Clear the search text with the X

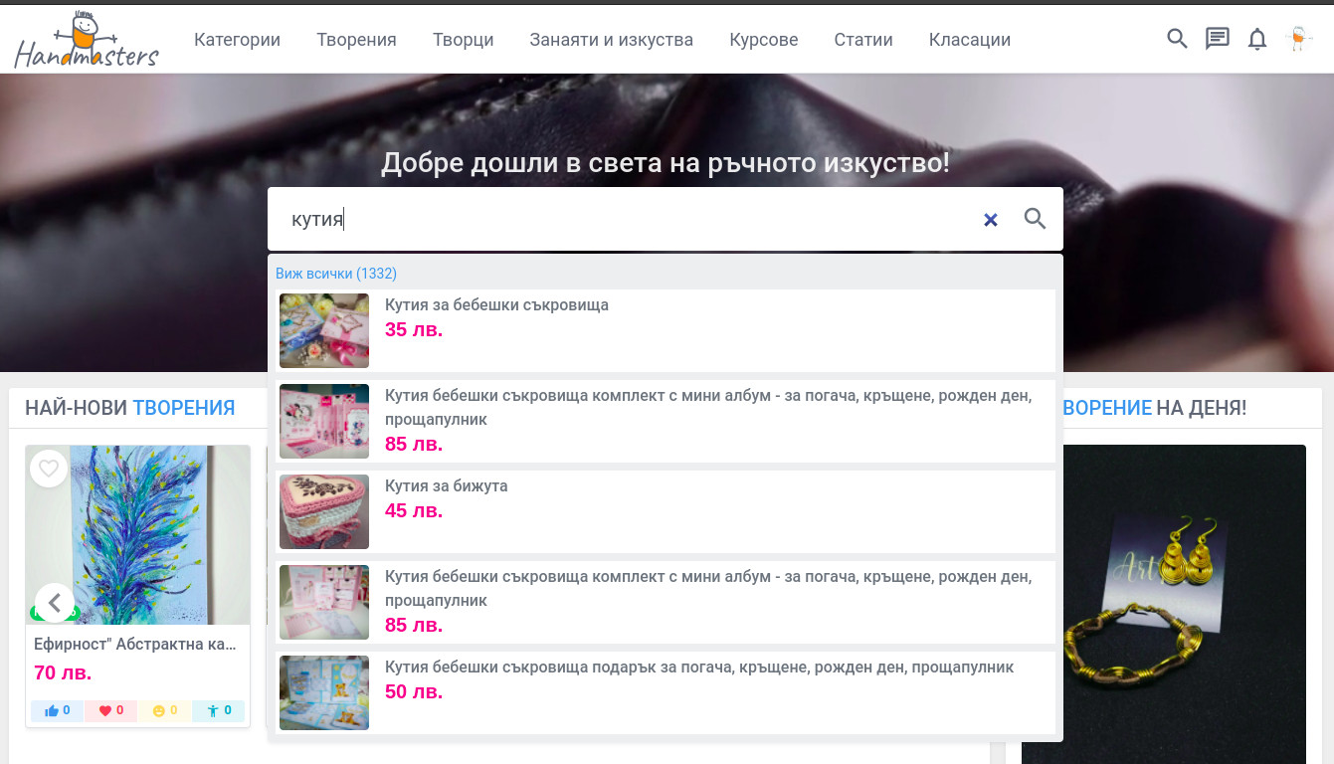[x=991, y=220]
